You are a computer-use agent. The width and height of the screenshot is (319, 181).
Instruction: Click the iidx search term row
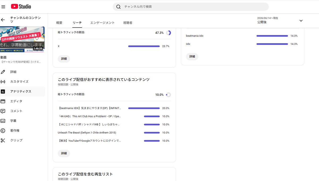click(x=242, y=44)
